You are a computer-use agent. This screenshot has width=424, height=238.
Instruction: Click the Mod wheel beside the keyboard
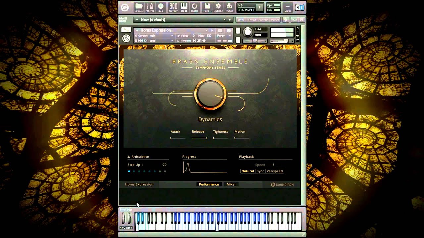[x=129, y=218]
